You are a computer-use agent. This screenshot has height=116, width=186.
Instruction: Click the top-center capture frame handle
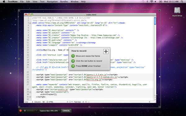[x=89, y=11]
